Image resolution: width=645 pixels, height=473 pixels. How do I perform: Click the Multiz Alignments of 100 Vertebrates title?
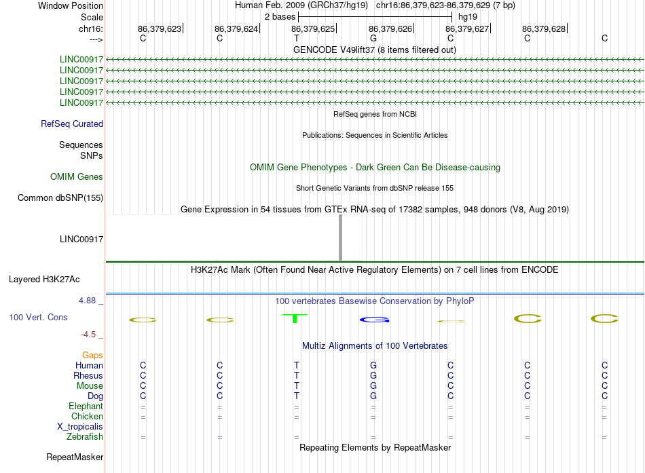(375, 346)
